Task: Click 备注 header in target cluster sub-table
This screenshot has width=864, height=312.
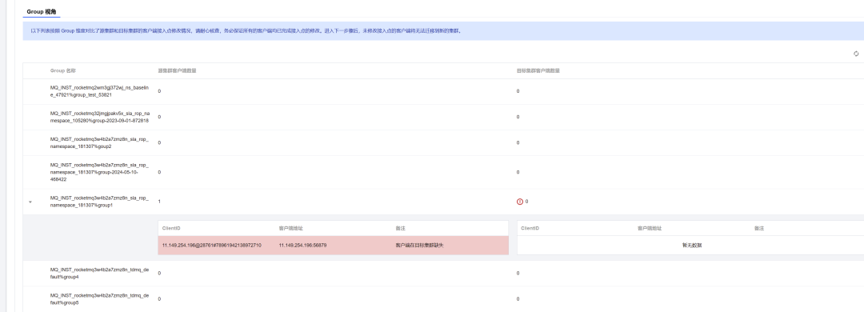Action: point(759,228)
